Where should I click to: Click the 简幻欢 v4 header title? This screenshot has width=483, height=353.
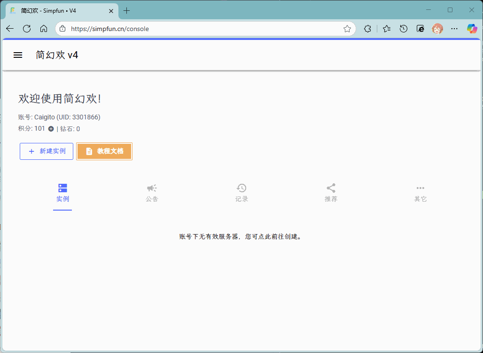[x=57, y=55]
